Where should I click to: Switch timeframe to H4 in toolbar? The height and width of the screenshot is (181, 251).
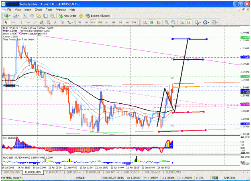[114, 22]
